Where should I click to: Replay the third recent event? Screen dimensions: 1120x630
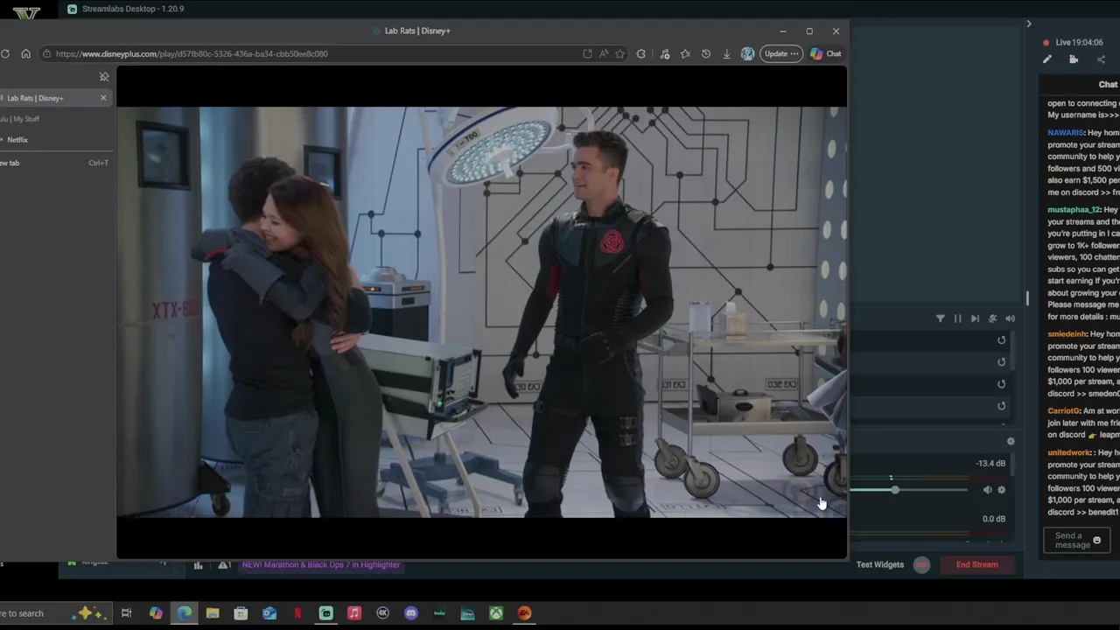(1002, 384)
